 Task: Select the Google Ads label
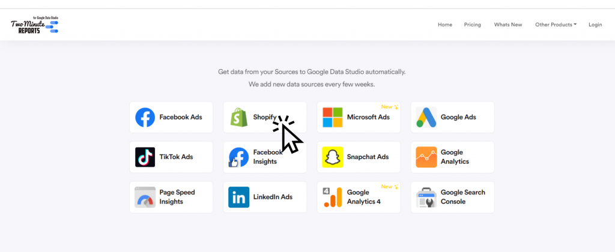pyautogui.click(x=458, y=117)
